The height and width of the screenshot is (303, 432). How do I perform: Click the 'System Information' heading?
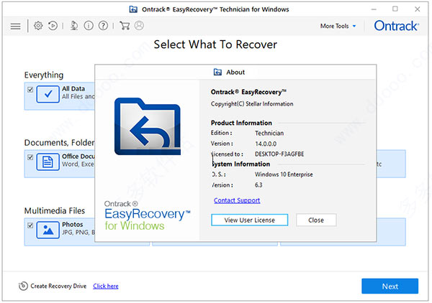tap(240, 164)
